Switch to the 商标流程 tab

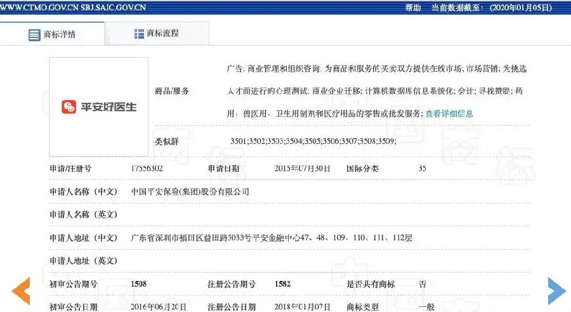[157, 34]
